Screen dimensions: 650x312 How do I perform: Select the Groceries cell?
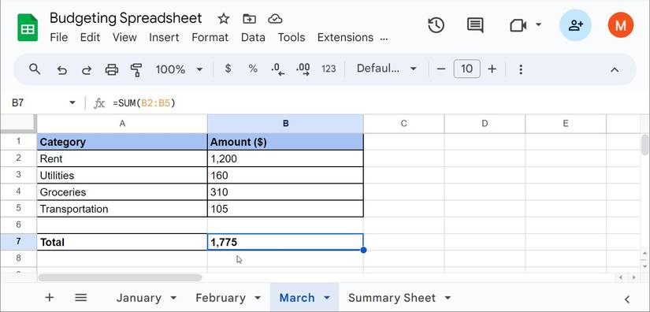click(122, 191)
